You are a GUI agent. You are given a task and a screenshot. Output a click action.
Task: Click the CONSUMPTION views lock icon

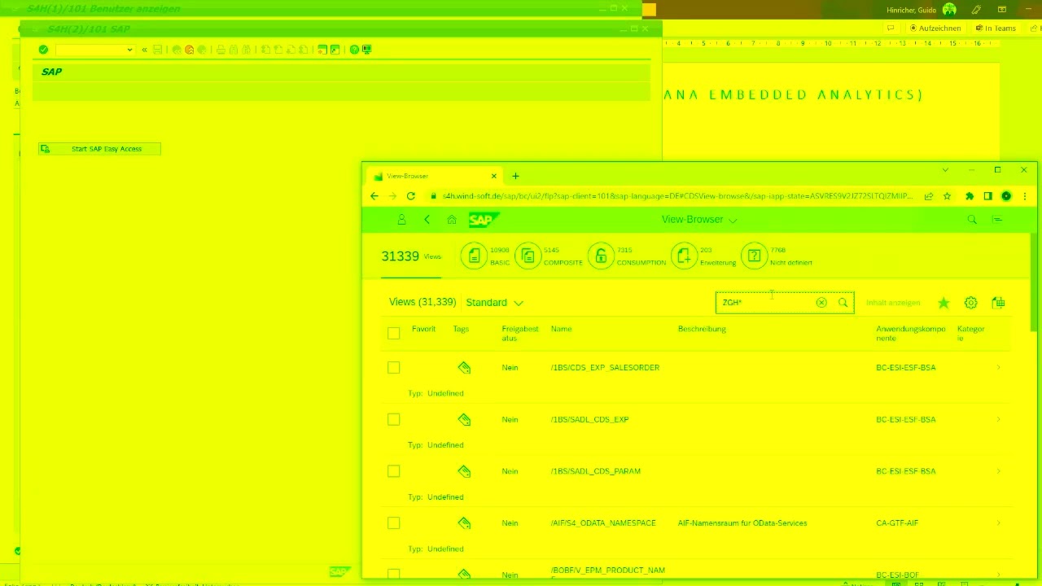tap(601, 256)
